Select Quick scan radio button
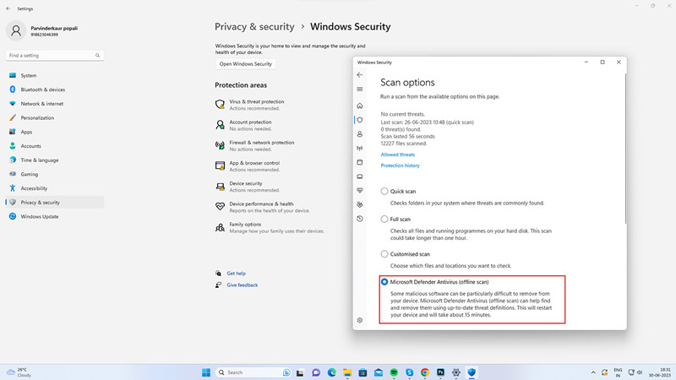676x380 pixels. tap(384, 191)
